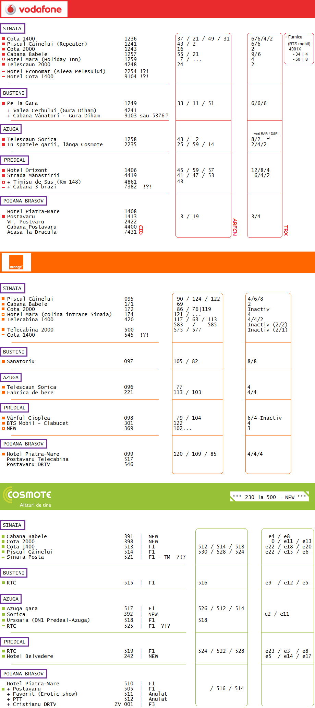
Task: Click the 'Favorit (Erotic show)' entry
Action: (45, 694)
